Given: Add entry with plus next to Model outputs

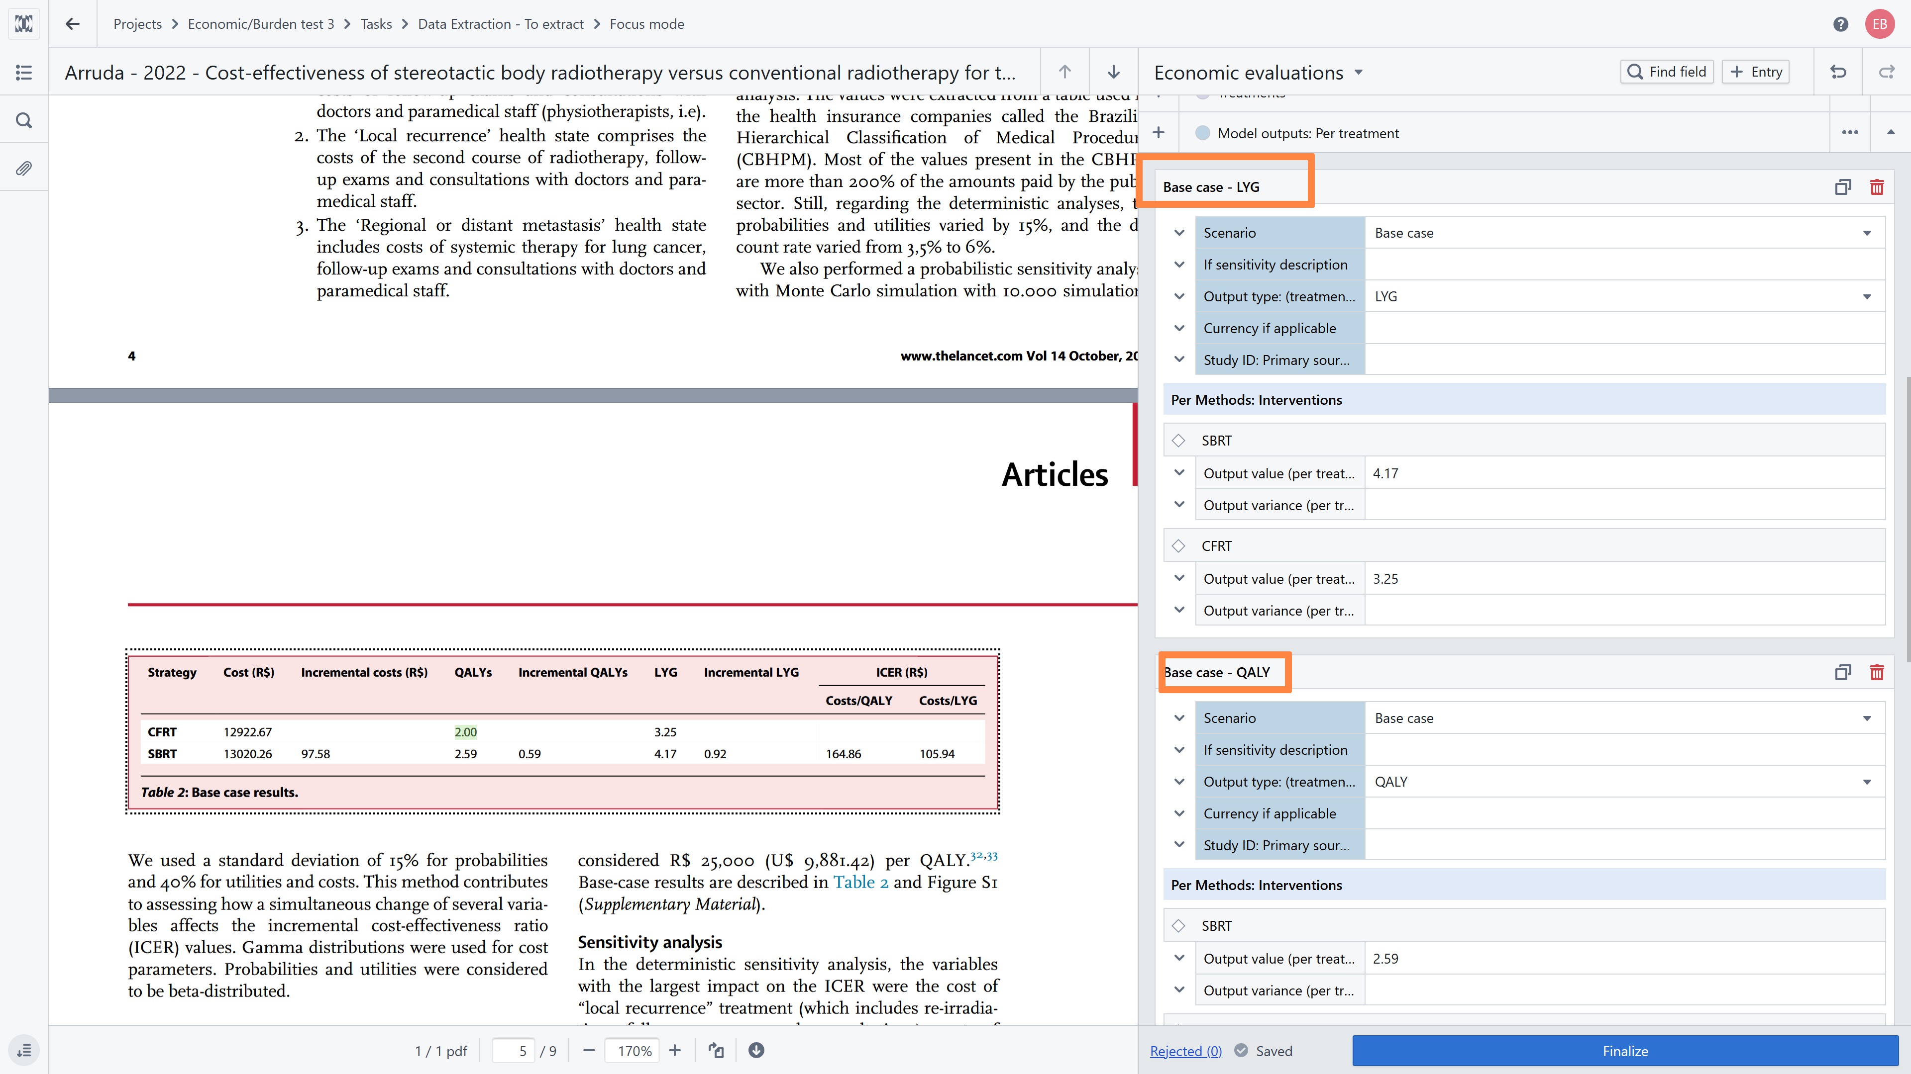Looking at the screenshot, I should pos(1158,133).
